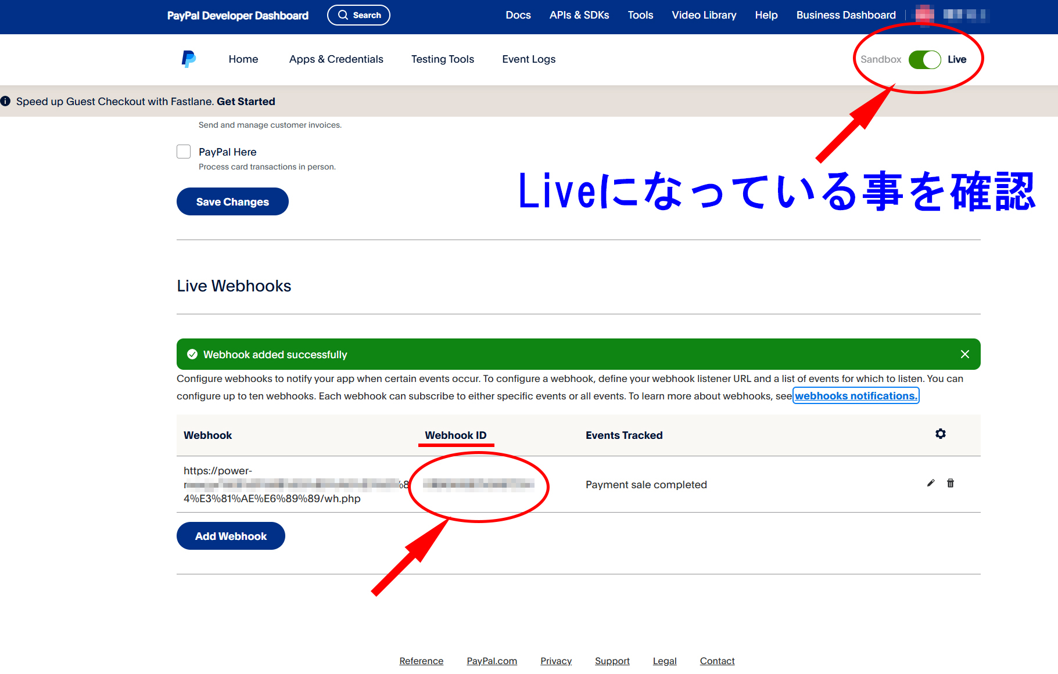This screenshot has width=1058, height=674.
Task: Open the 'webhooks notifications' link
Action: 856,396
